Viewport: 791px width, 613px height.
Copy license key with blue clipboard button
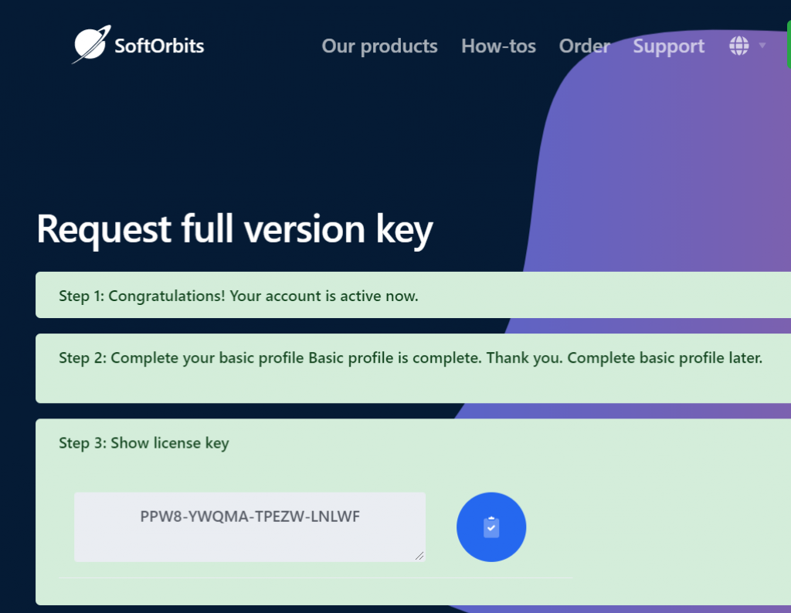(x=491, y=527)
